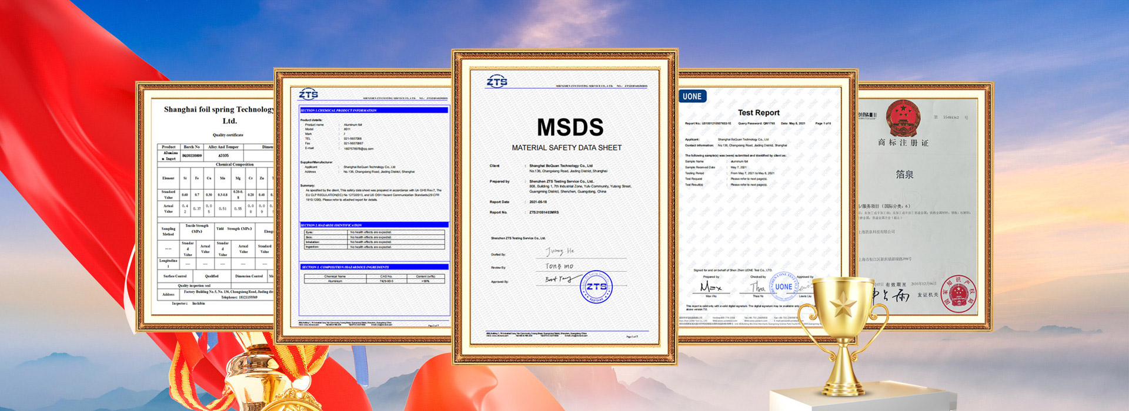
Task: Click the "箔泉" trademark name
Action: point(904,174)
